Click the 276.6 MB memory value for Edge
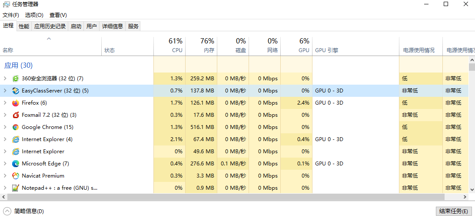Viewport: 475px width, 221px height. 202,164
